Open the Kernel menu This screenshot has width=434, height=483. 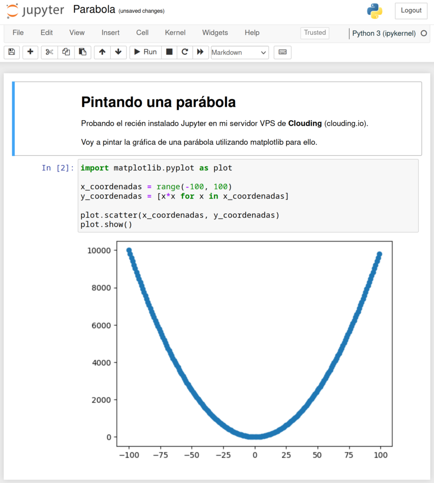pyautogui.click(x=175, y=33)
